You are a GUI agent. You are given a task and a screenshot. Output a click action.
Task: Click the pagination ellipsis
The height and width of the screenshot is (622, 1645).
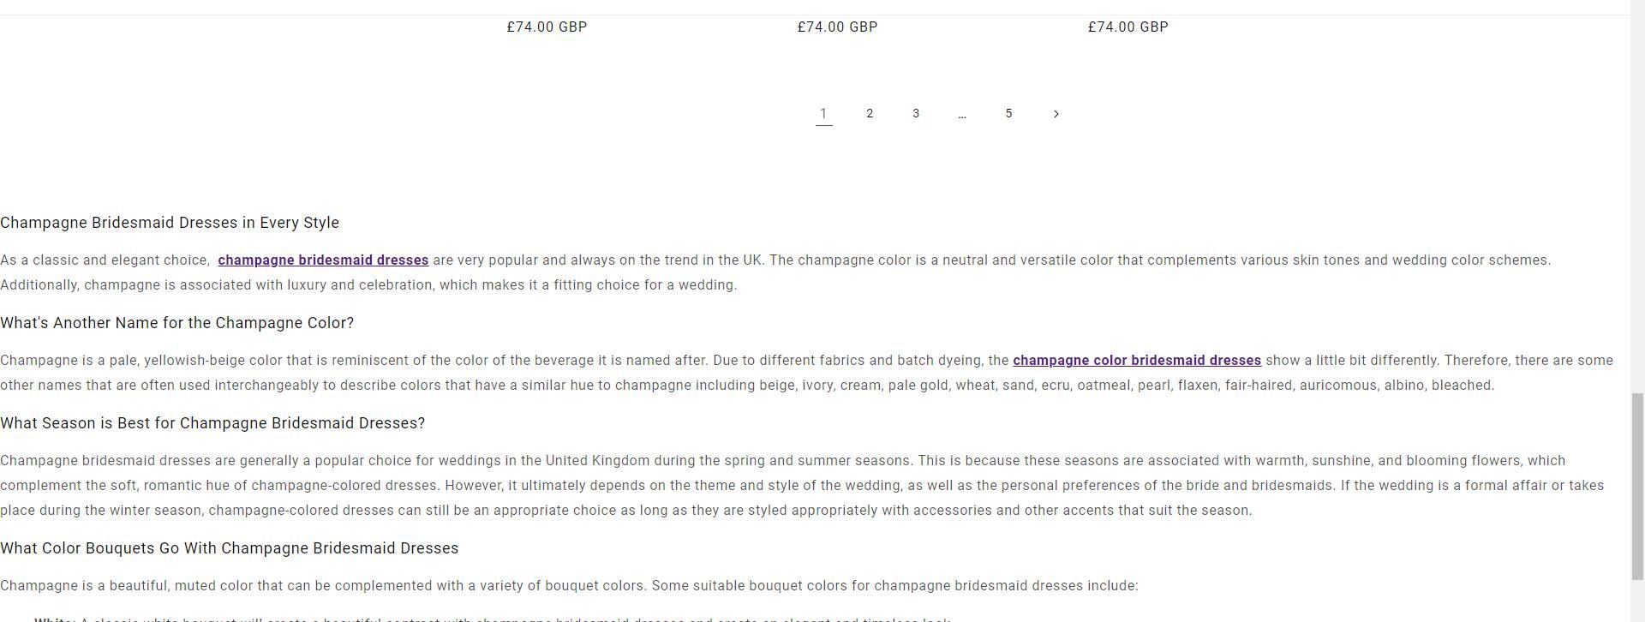962,114
